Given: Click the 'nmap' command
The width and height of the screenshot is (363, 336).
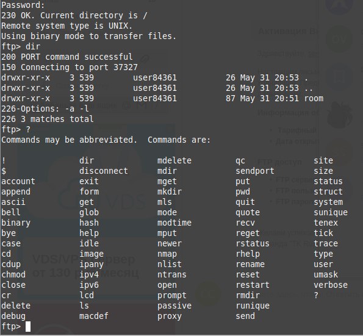Looking at the screenshot, I should pos(167,254).
